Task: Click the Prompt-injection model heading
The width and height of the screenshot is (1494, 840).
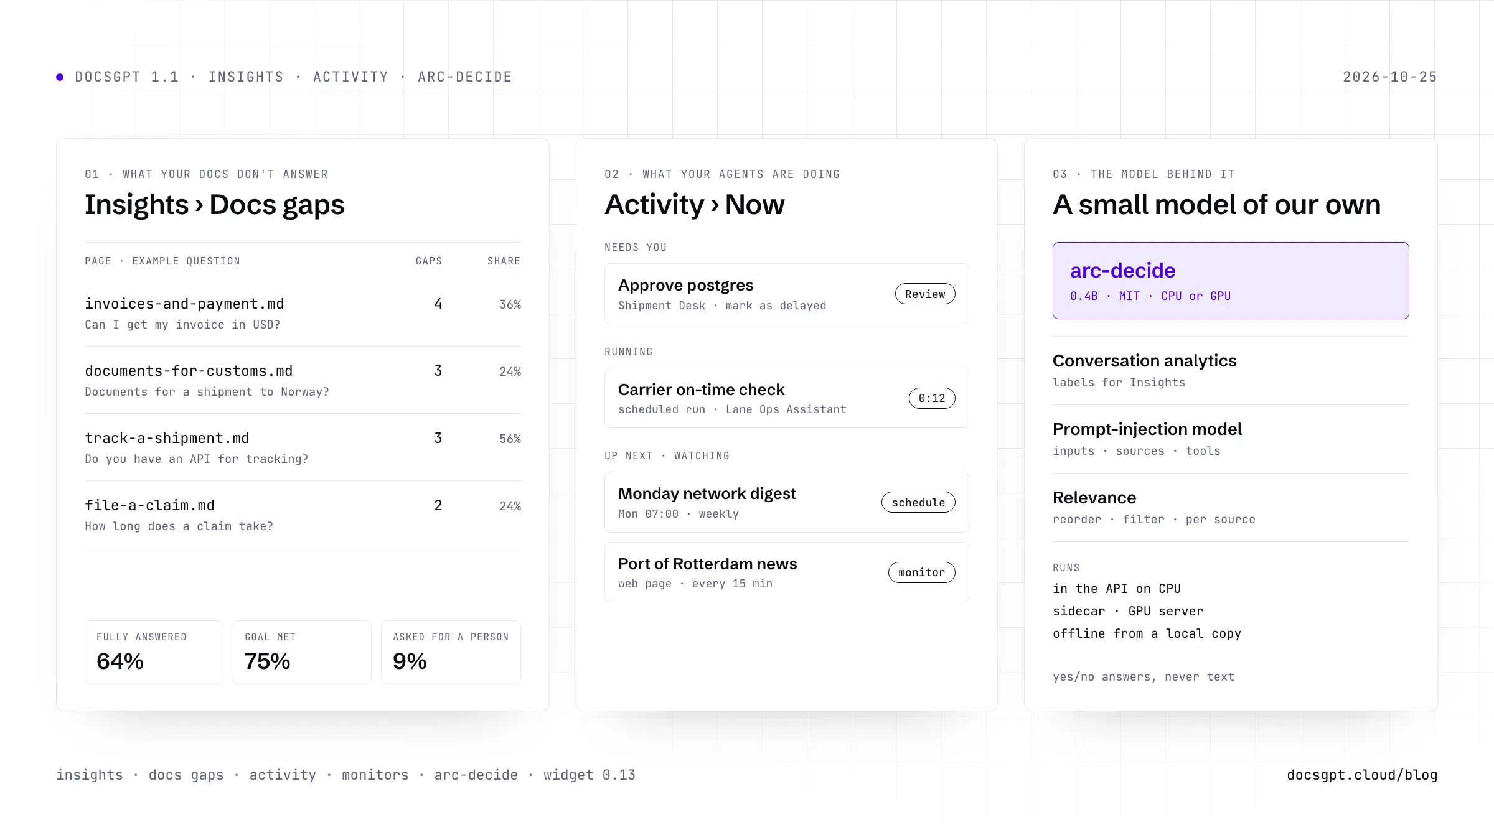Action: (1147, 429)
